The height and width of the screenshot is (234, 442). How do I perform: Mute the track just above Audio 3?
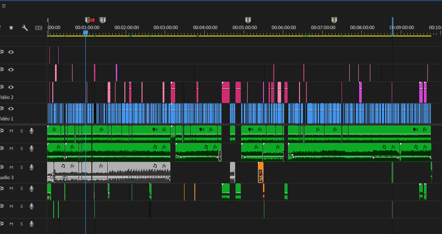[x=11, y=148]
